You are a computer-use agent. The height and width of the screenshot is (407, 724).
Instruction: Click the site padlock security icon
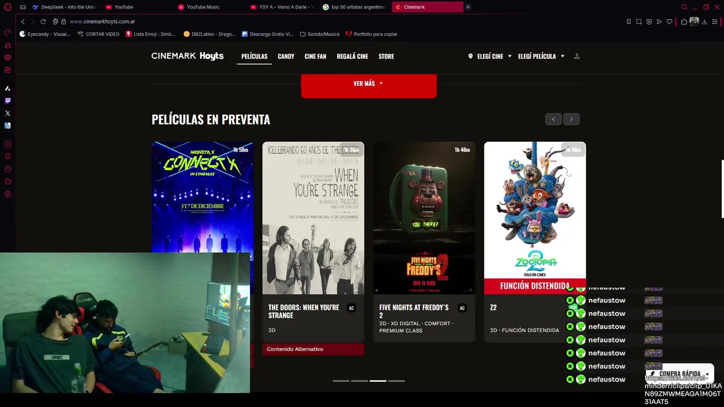click(63, 21)
